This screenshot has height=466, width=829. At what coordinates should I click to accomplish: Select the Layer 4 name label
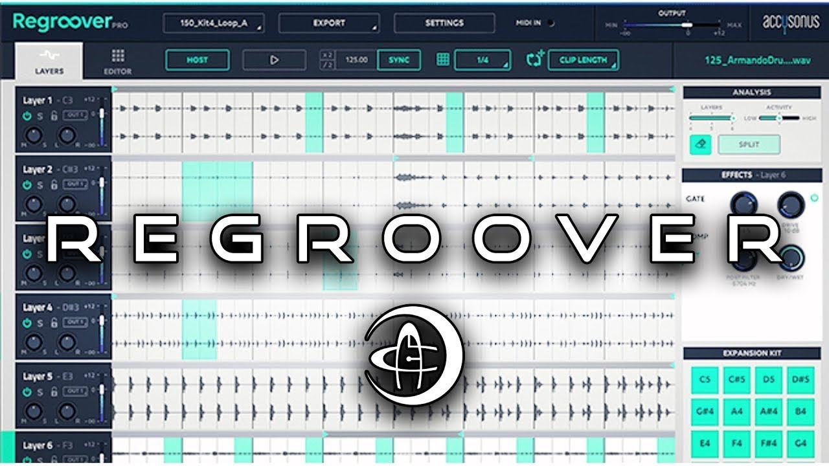point(38,307)
